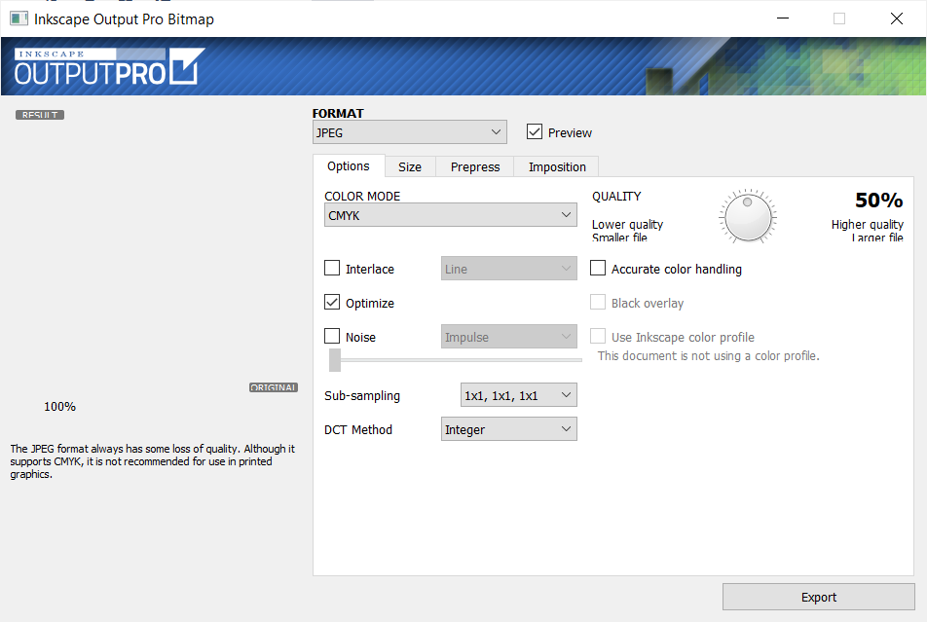Click the JPEG format description text
The image size is (927, 622).
tap(153, 461)
